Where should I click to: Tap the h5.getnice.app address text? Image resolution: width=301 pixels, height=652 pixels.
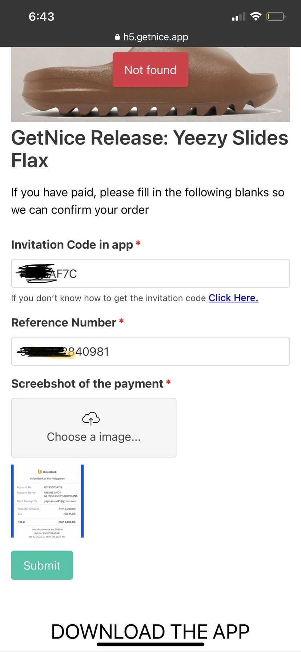(x=156, y=37)
